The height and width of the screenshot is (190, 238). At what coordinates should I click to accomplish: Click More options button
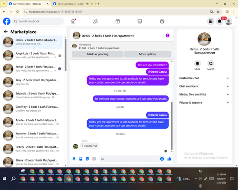click(148, 54)
